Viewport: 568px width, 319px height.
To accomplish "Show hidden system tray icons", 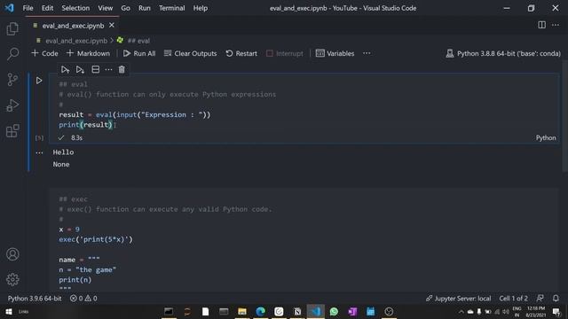I will tap(461, 311).
